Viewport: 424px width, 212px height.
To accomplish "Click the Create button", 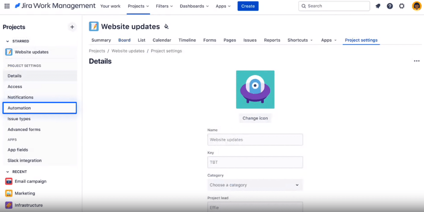I will [248, 6].
